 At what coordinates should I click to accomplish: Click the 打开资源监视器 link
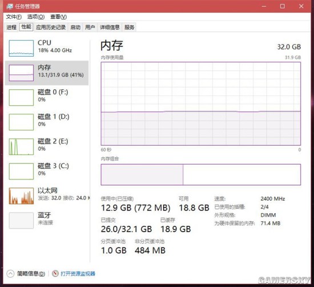pyautogui.click(x=78, y=273)
